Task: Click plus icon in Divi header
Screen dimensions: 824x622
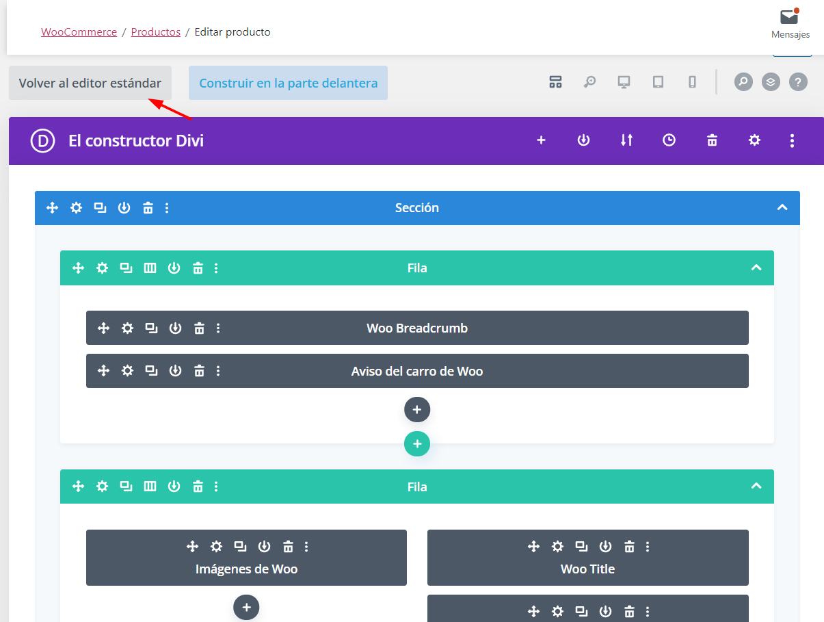Action: tap(541, 140)
